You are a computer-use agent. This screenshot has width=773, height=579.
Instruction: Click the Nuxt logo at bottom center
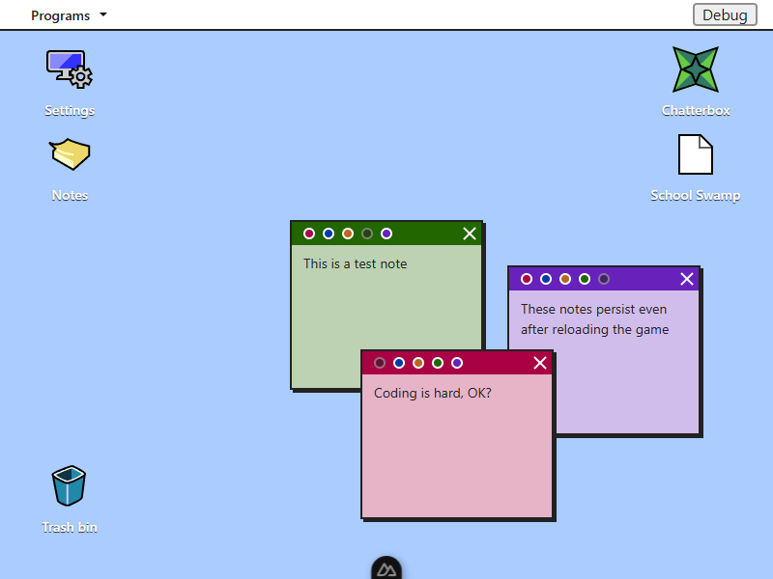pyautogui.click(x=386, y=569)
